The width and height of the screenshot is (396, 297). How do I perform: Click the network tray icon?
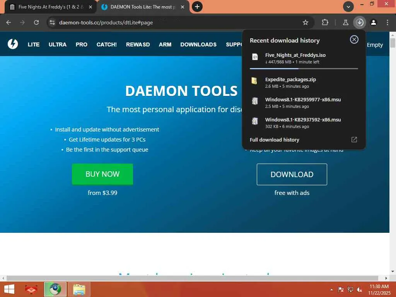(350, 290)
